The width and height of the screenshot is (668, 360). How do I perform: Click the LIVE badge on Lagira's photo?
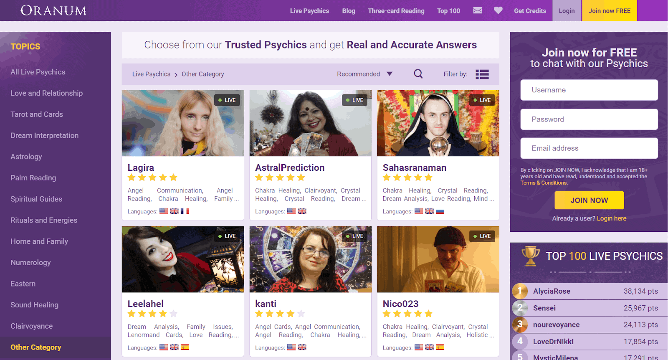point(227,100)
